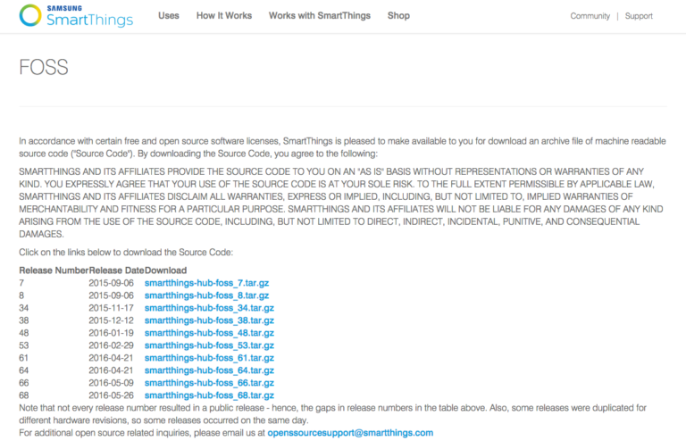
Task: Select the FOSS page heading
Action: pyautogui.click(x=43, y=67)
